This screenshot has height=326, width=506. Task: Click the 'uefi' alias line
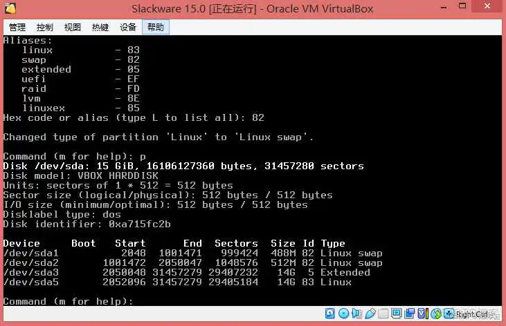[x=81, y=79]
